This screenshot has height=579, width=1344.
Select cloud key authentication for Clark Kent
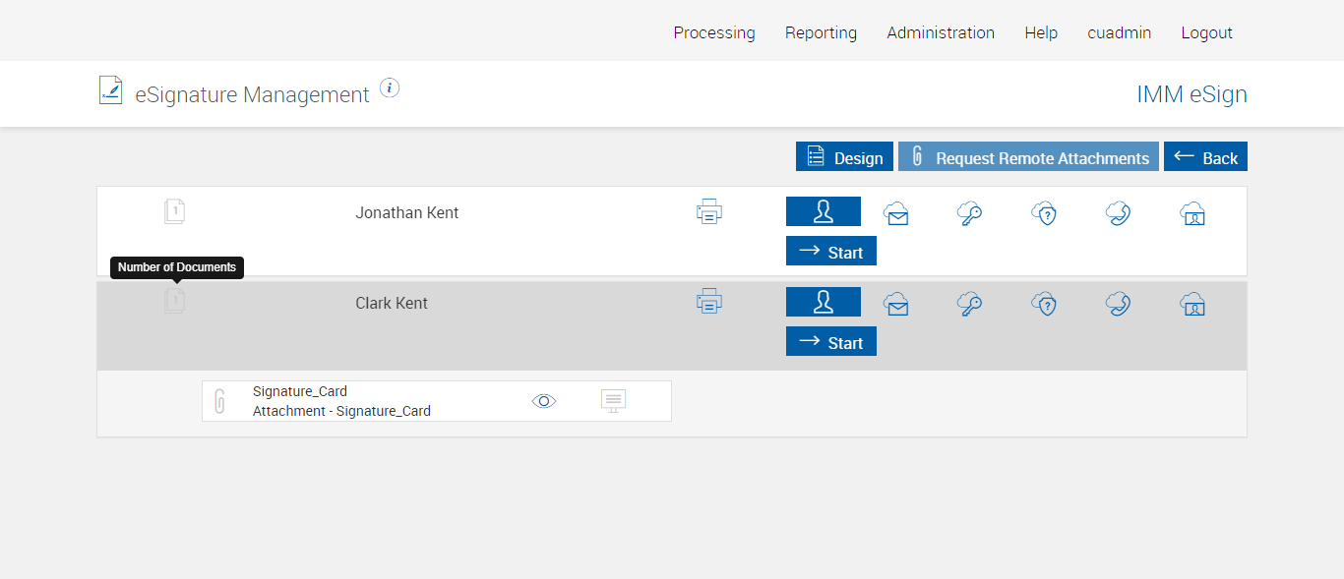(x=969, y=304)
